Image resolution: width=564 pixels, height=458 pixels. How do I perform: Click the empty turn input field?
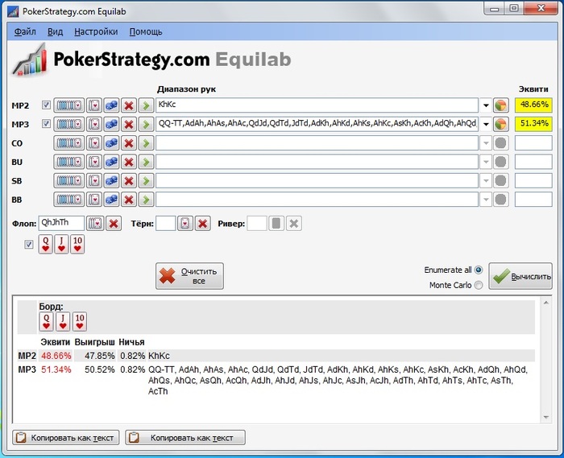click(x=165, y=223)
